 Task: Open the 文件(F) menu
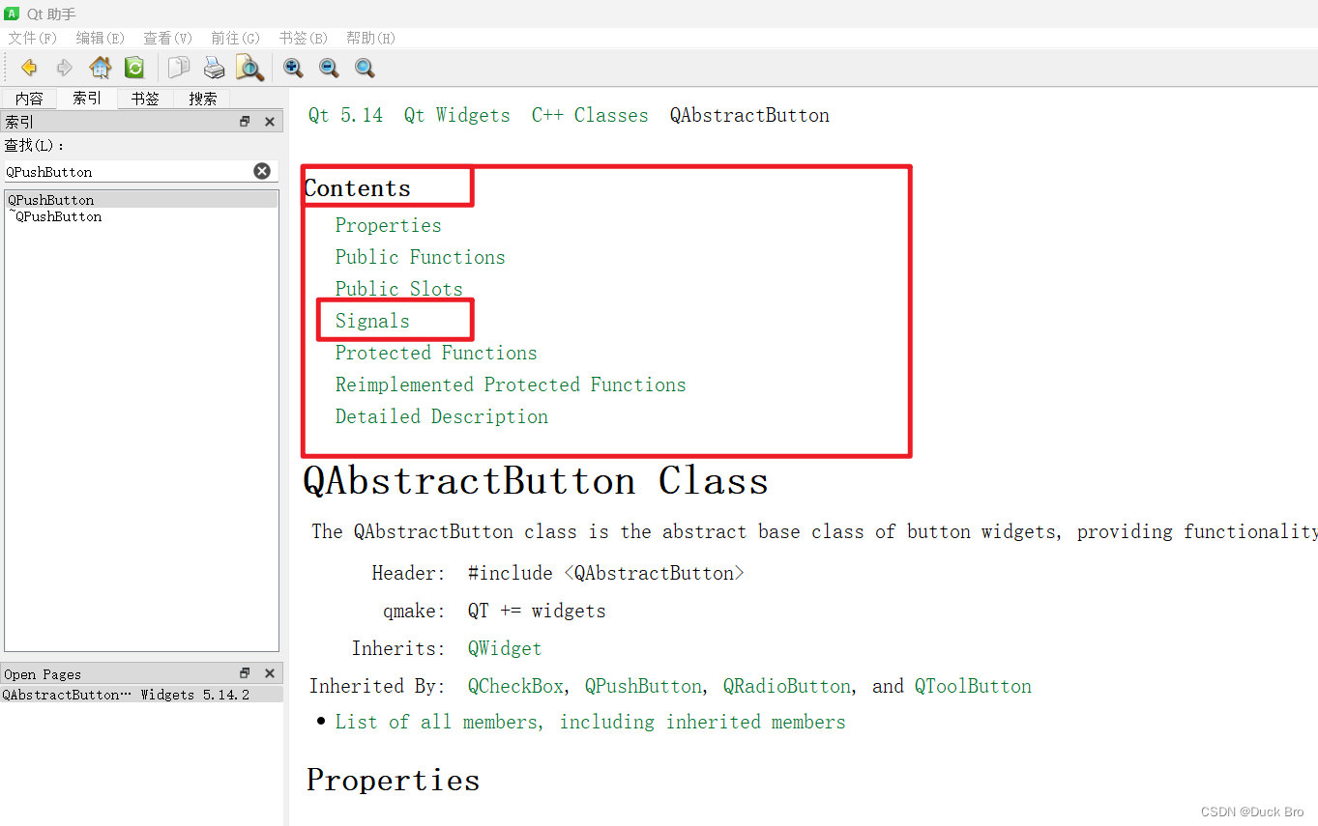(x=33, y=38)
